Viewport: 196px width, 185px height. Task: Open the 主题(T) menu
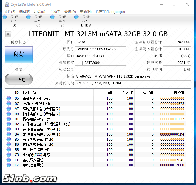(x=55, y=12)
